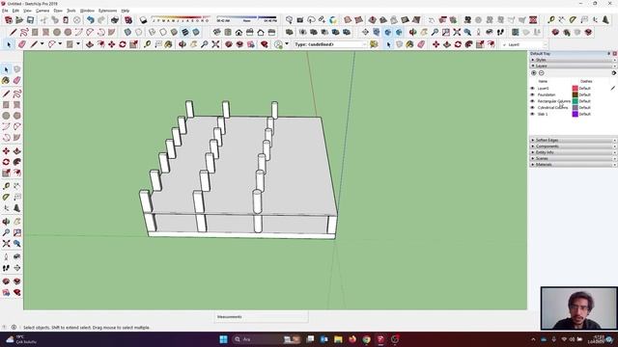Image resolution: width=618 pixels, height=347 pixels.
Task: Open the Type (undefined) dropdown
Action: pyautogui.click(x=330, y=44)
